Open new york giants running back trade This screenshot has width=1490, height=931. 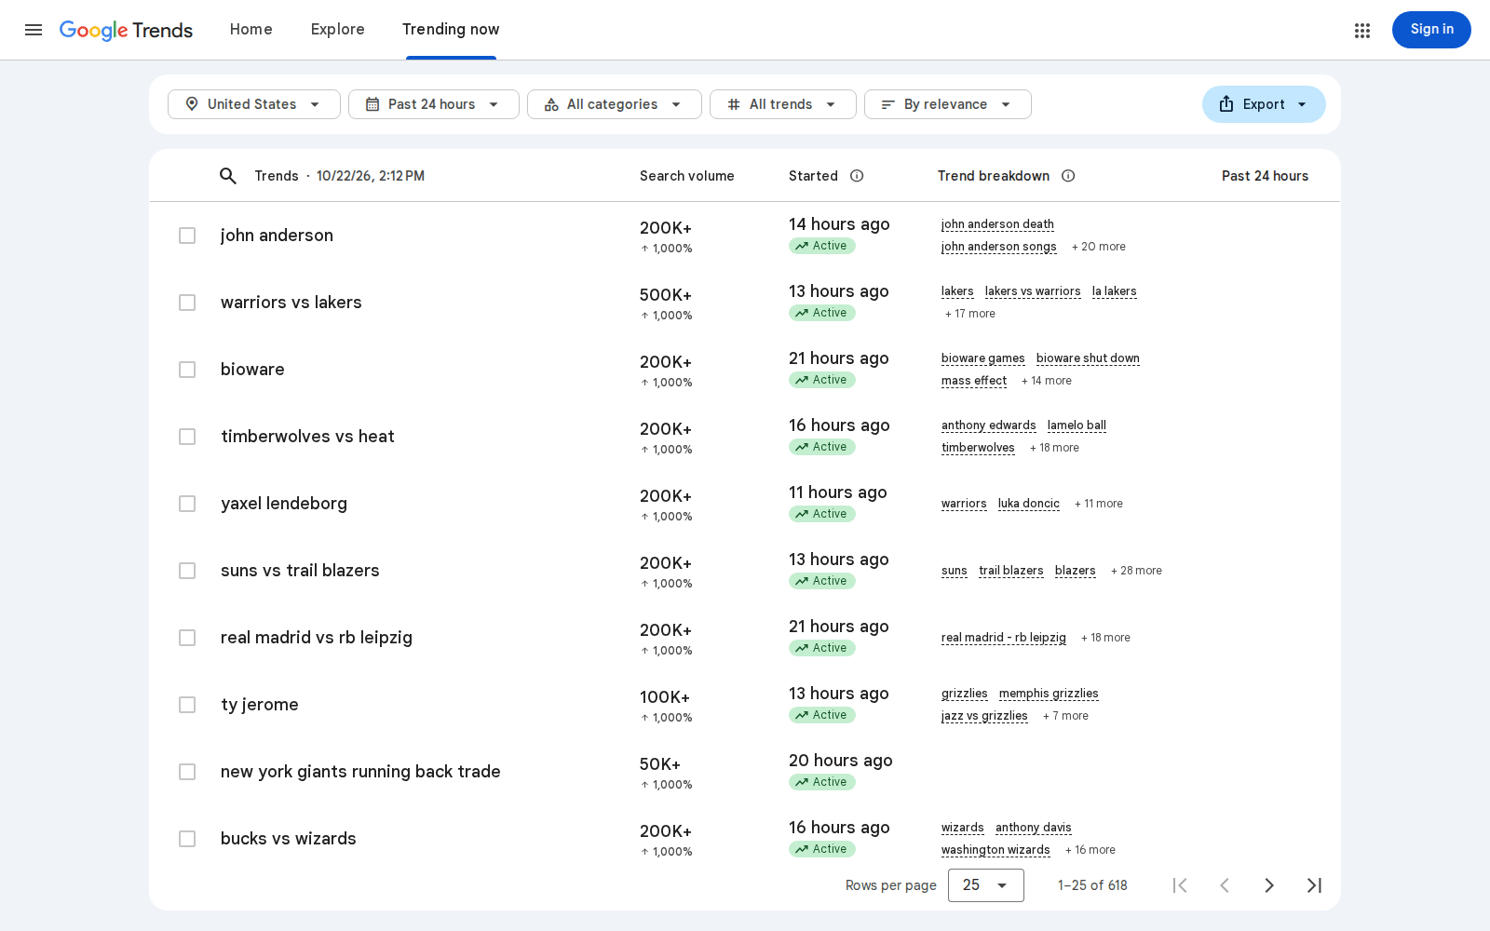(360, 772)
